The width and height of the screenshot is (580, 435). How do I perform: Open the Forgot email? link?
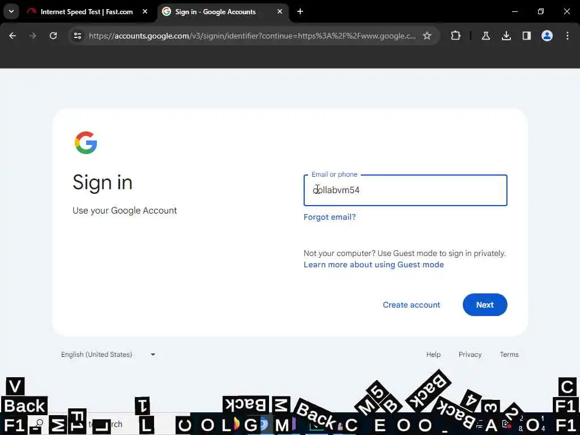coord(329,217)
